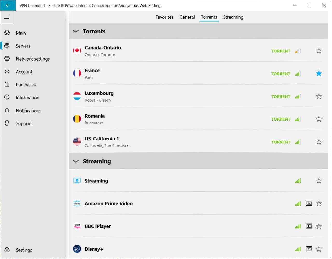This screenshot has height=259, width=332.
Task: Connect to Romania Bucharest server
Action: [198, 119]
